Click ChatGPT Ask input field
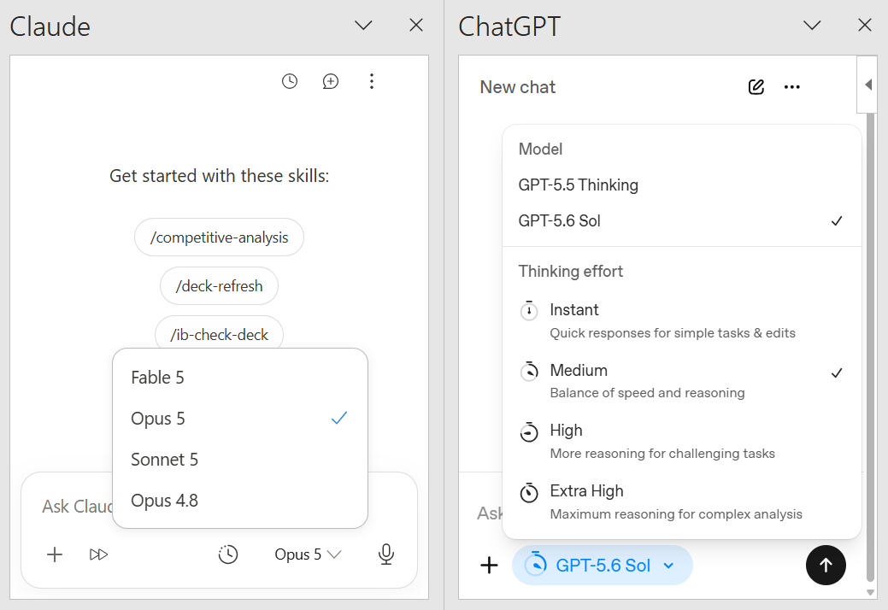Viewport: 888px width, 610px height. tap(488, 513)
